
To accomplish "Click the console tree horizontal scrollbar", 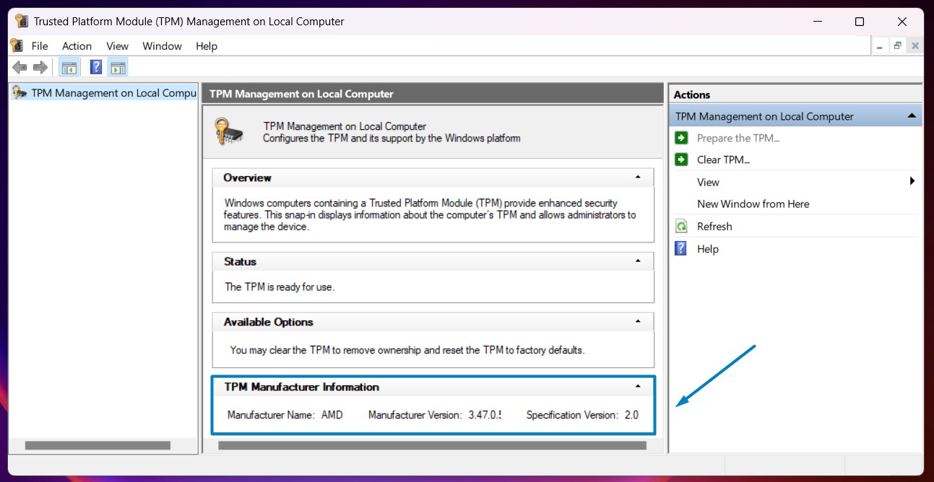I will pos(98,446).
